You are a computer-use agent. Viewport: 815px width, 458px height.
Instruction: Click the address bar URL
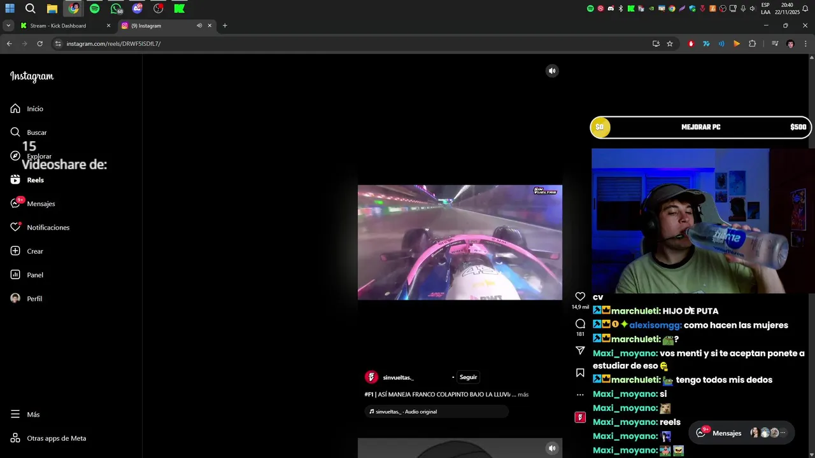click(x=113, y=44)
